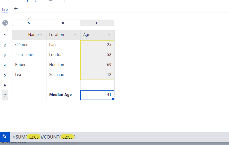Screen dimensions: 229x145
Task: Select column C header
Action: click(97, 23)
